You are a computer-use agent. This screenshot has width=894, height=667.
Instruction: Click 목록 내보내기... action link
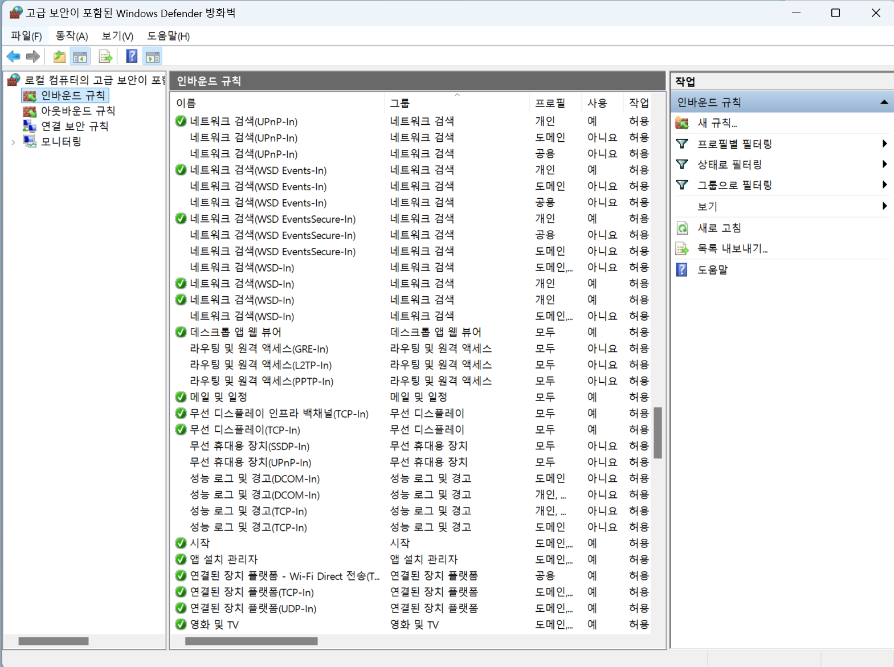(733, 248)
